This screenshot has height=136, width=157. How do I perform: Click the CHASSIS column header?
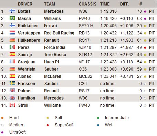tap(87, 4)
